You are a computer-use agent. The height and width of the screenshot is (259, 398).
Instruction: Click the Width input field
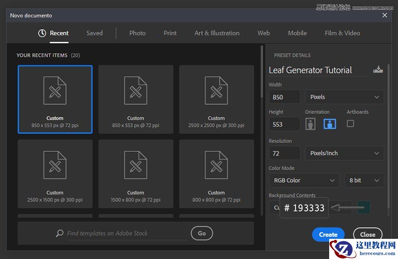click(x=284, y=97)
